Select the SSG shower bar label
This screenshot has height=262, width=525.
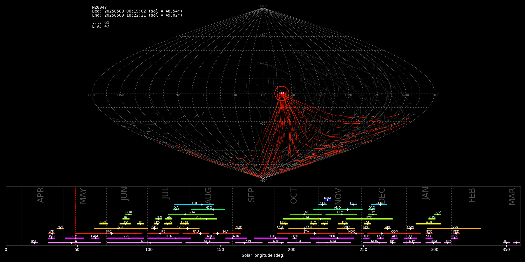(x=126, y=236)
